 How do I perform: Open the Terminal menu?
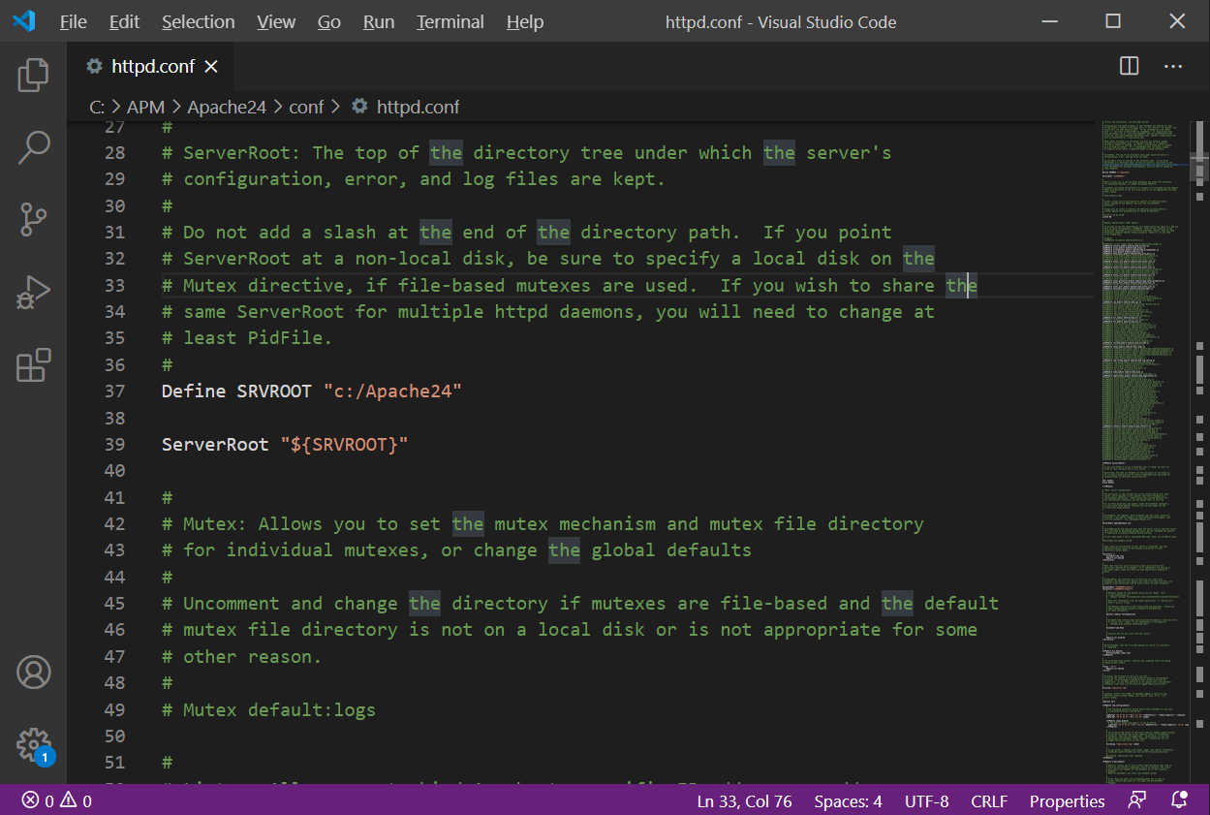(x=450, y=21)
